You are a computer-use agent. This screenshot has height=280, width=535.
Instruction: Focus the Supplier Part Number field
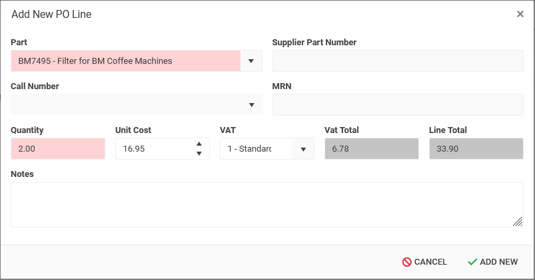(x=398, y=61)
